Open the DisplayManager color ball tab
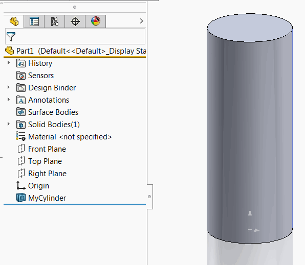The width and height of the screenshot is (305, 265). pos(96,21)
